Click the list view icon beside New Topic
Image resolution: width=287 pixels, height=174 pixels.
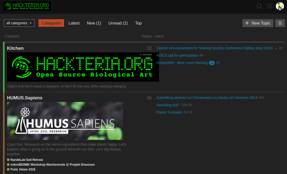[280, 23]
